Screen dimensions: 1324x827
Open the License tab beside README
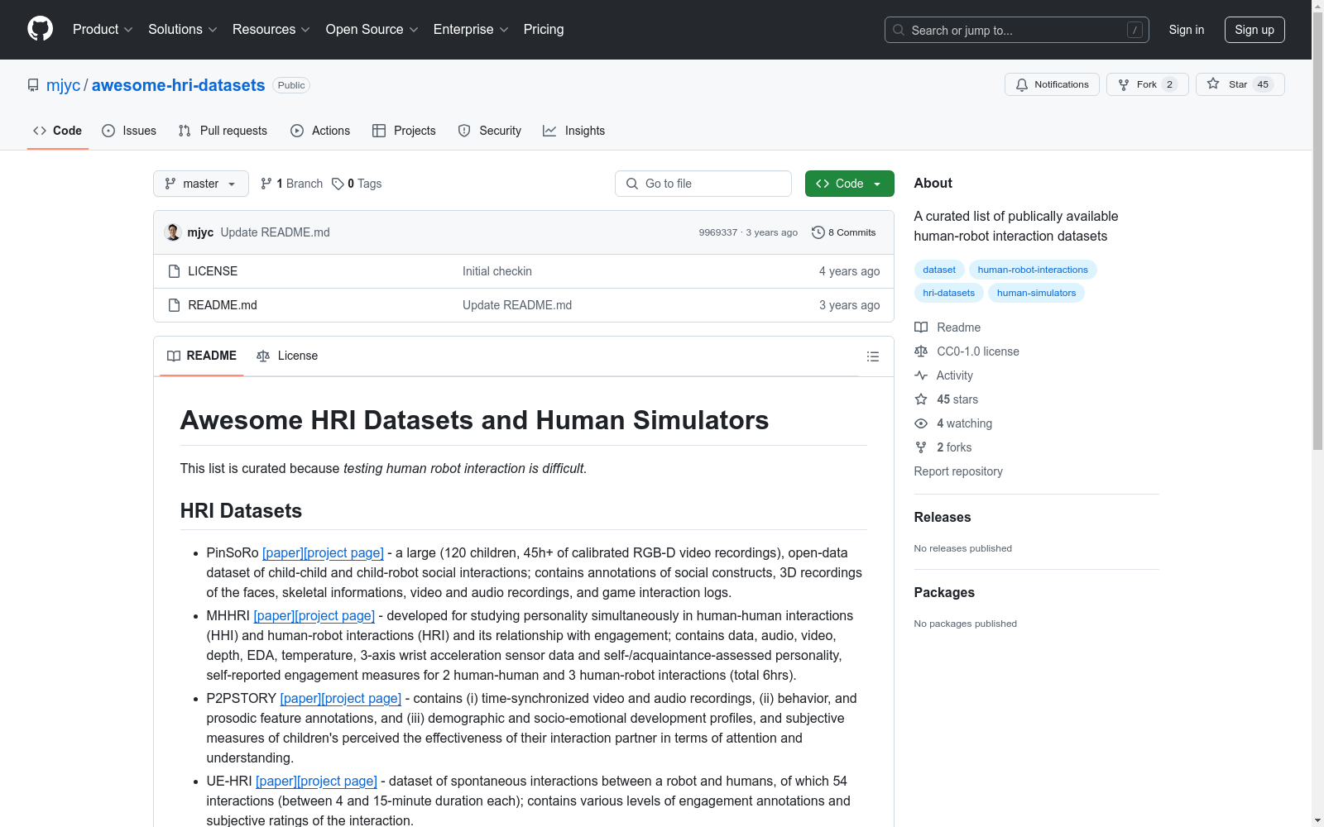click(287, 356)
